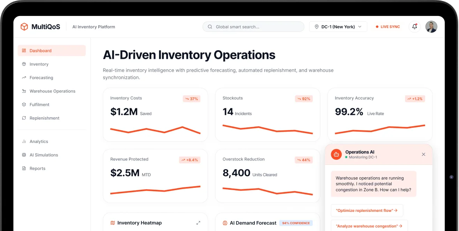Click the Inventory Heatmap map icon
This screenshot has width=459, height=231.
tap(113, 223)
